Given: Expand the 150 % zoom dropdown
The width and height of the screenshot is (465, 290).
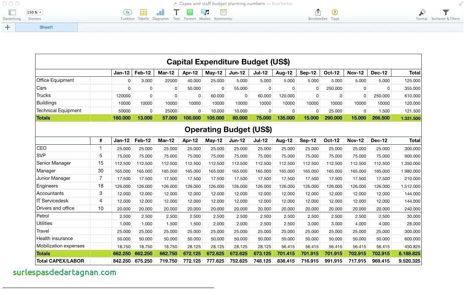Looking at the screenshot, I should (34, 12).
